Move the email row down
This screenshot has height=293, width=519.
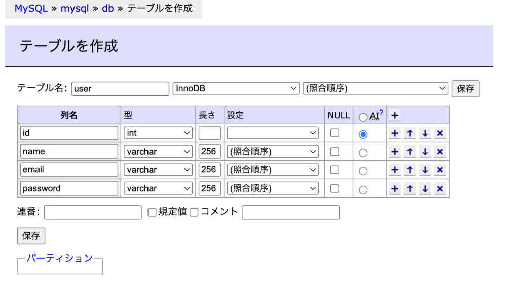425,170
